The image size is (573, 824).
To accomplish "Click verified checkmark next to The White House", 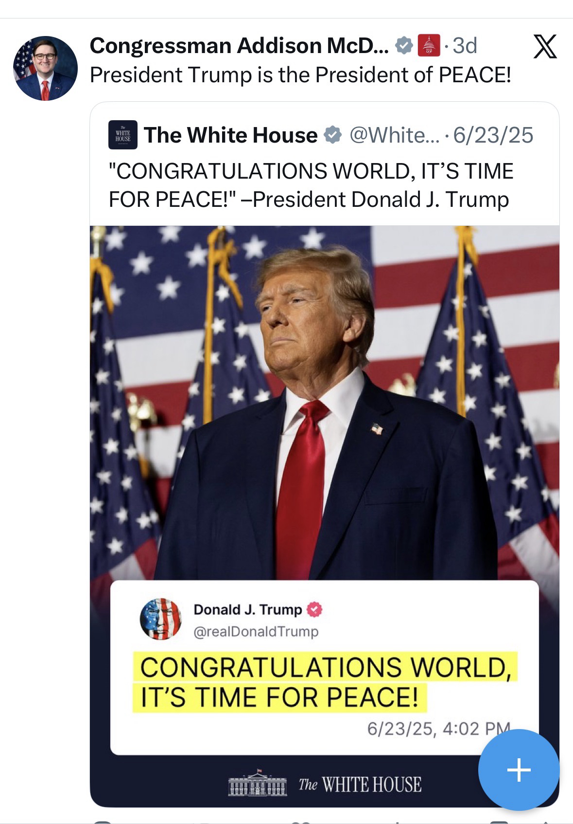I will [332, 135].
